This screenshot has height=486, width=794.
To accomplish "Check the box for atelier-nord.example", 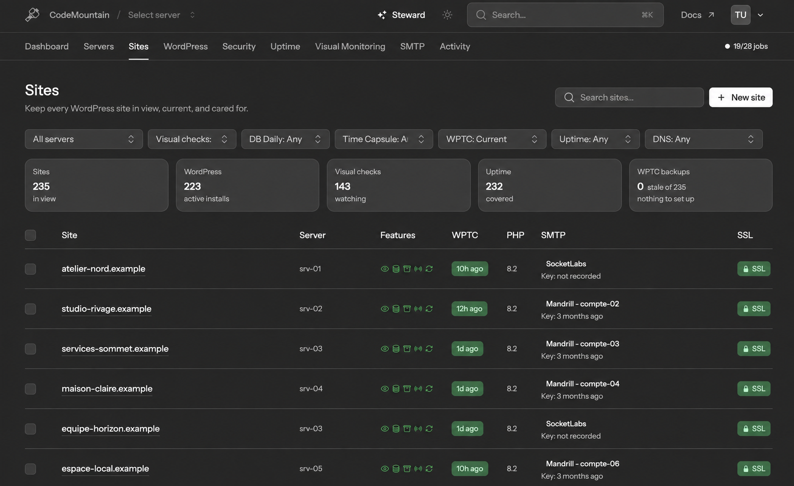I will click(30, 269).
